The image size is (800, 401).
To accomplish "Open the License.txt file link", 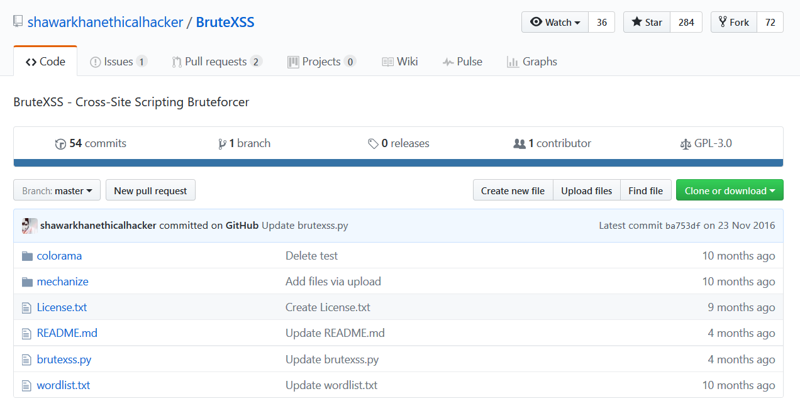I will click(62, 307).
